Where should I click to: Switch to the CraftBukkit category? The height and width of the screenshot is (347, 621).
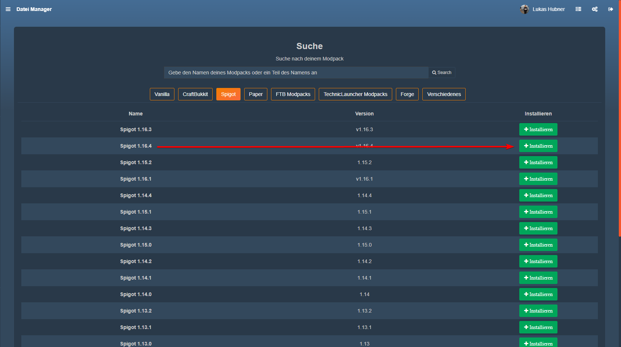click(195, 94)
